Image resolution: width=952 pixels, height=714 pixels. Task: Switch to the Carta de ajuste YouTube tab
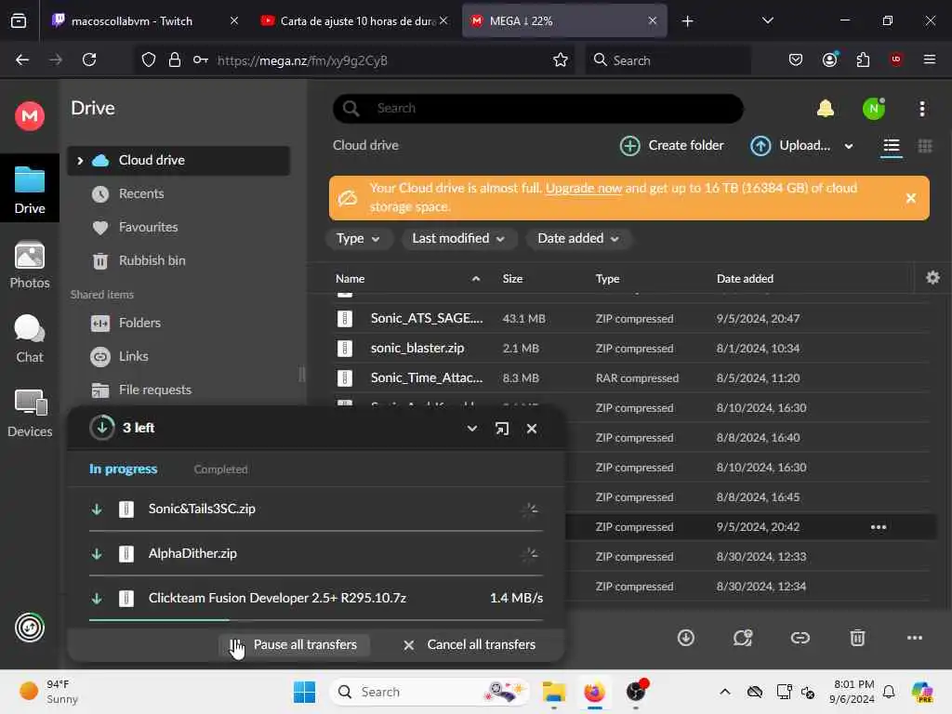(x=353, y=20)
